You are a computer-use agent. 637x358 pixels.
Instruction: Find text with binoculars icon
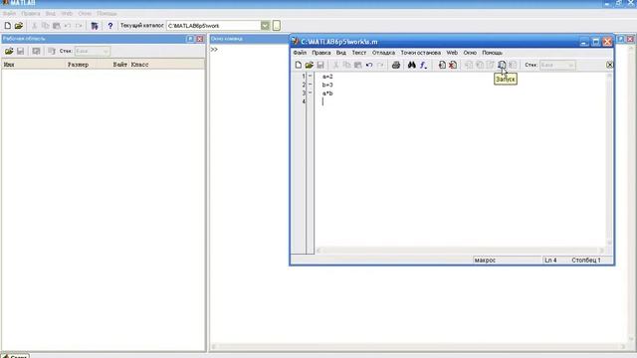click(x=411, y=65)
